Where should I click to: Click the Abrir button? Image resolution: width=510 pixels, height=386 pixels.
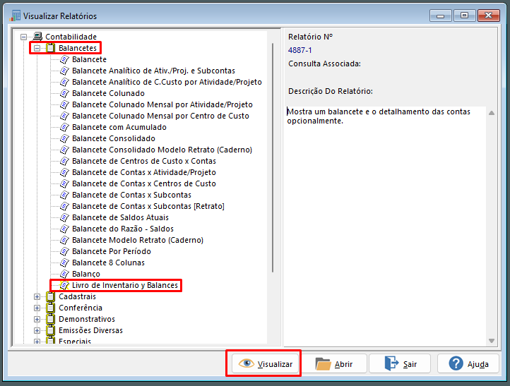click(335, 363)
